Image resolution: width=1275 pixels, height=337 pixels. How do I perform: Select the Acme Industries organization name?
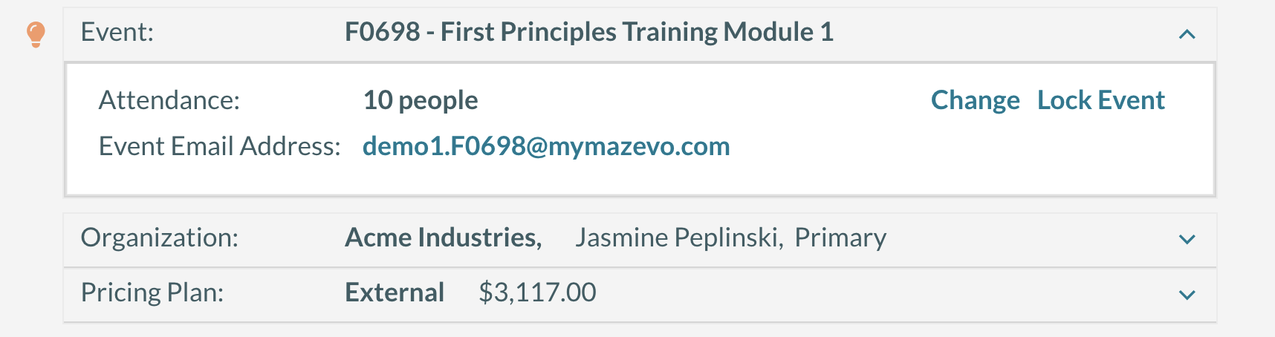pyautogui.click(x=444, y=238)
